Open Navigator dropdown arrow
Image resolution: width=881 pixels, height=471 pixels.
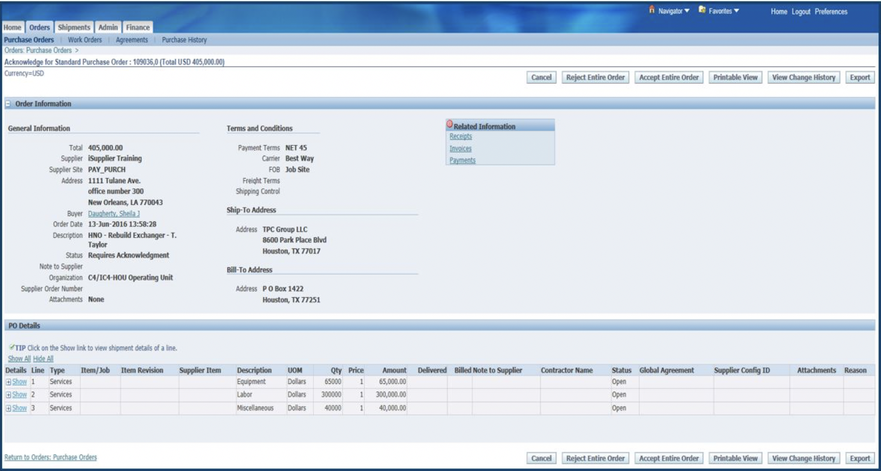pos(687,10)
